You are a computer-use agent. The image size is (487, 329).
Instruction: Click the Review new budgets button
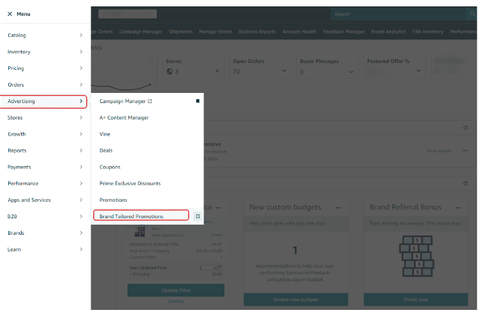(x=296, y=300)
